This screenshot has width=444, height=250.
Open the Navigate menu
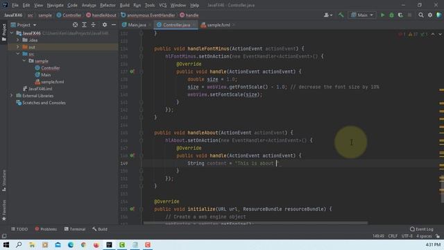pos(55,5)
